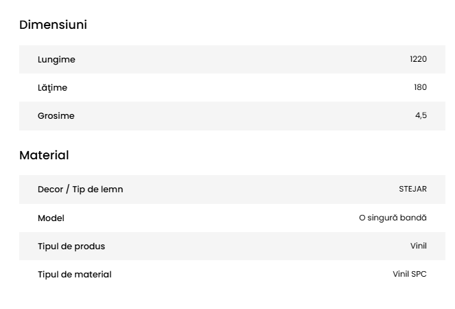The height and width of the screenshot is (309, 455).
Task: Click the Model label
Action: click(51, 218)
